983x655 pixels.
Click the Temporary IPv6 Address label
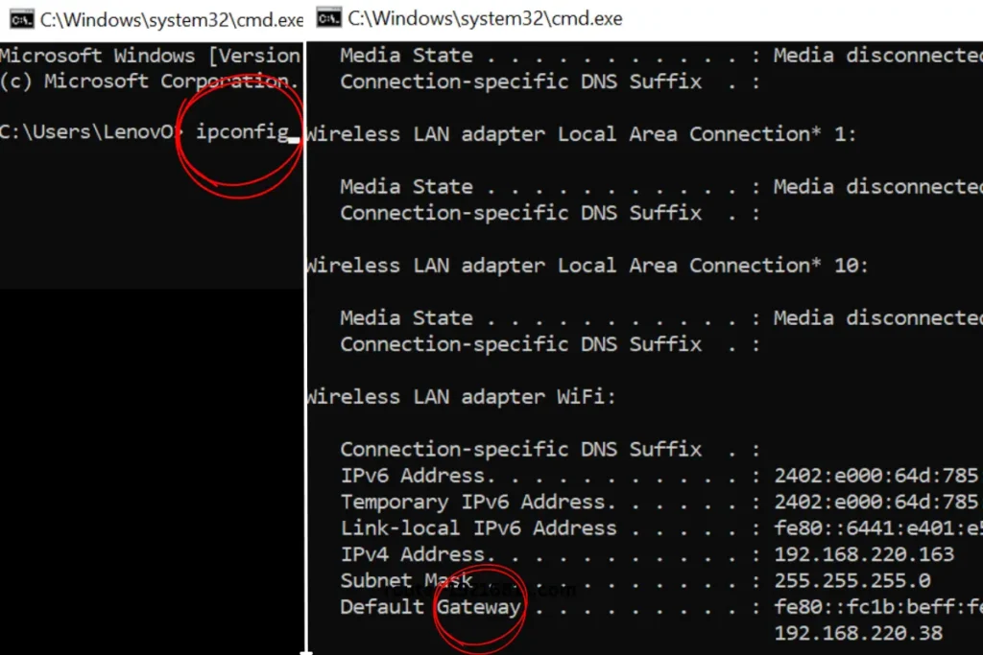coord(472,502)
